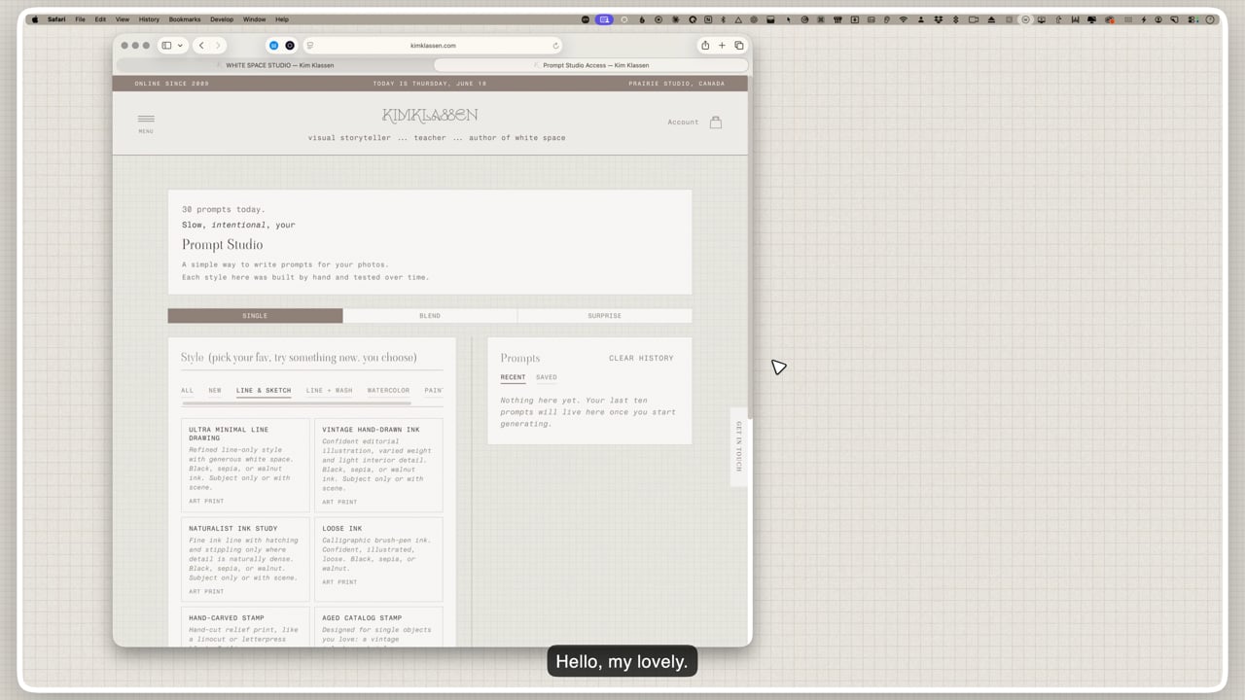The image size is (1245, 700).
Task: Choose the Ultra Minimal Line Drawing style card
Action: [x=245, y=465]
